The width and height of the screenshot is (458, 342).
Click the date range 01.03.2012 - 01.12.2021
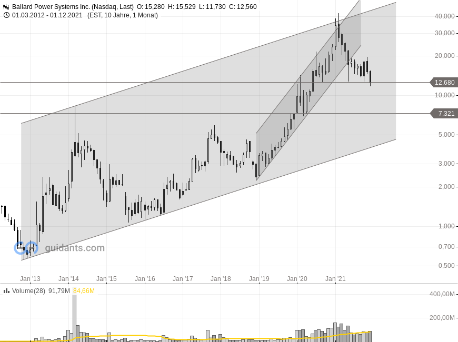click(47, 15)
